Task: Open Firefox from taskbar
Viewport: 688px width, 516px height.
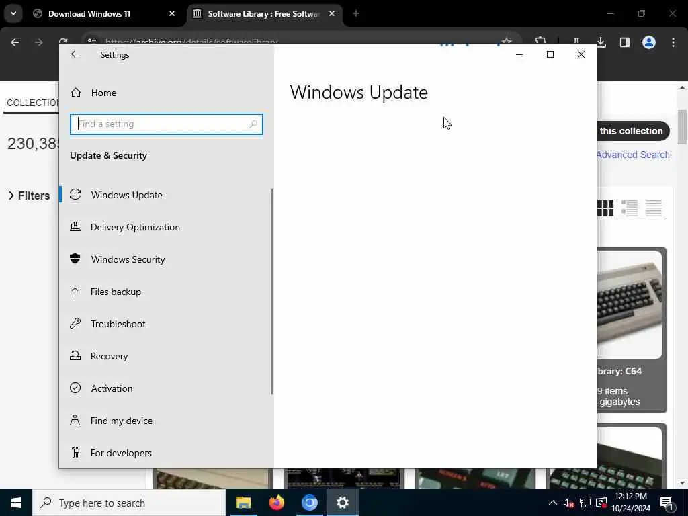Action: (276, 503)
